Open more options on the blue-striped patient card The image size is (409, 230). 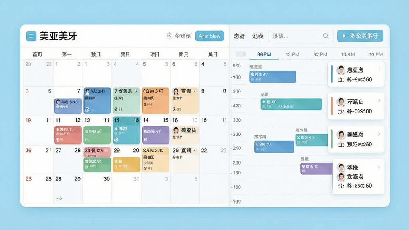click(379, 69)
